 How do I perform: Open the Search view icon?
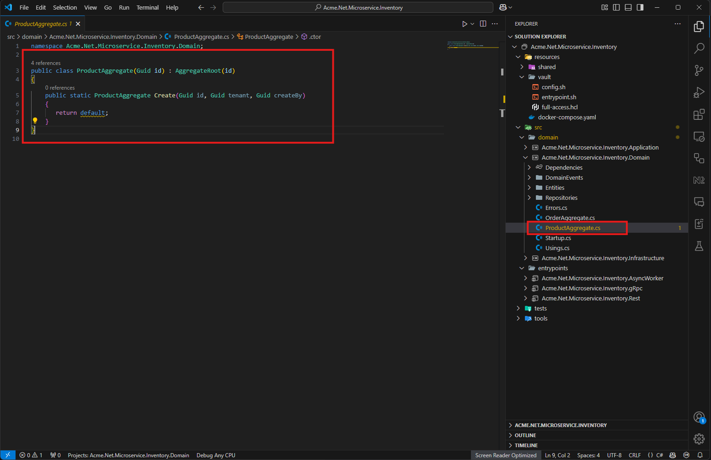(x=699, y=48)
